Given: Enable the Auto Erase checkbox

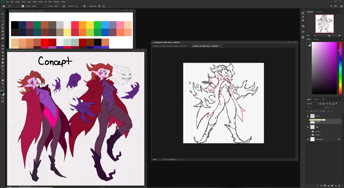Looking at the screenshot, I should (88, 6).
